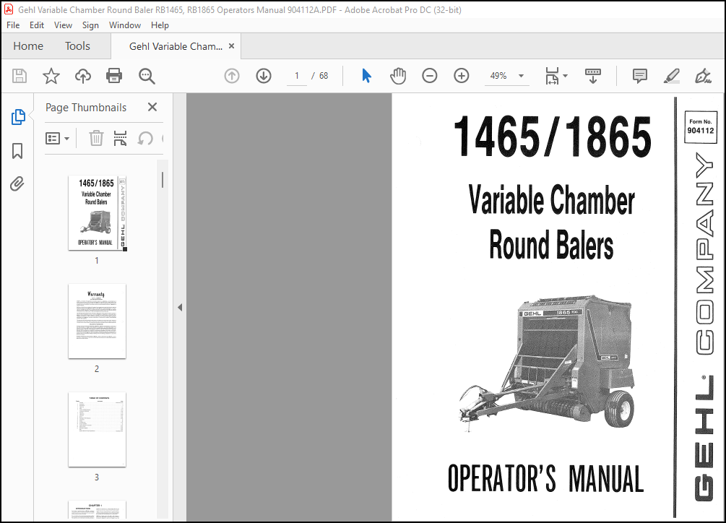Add the file to starred with star icon

51,76
